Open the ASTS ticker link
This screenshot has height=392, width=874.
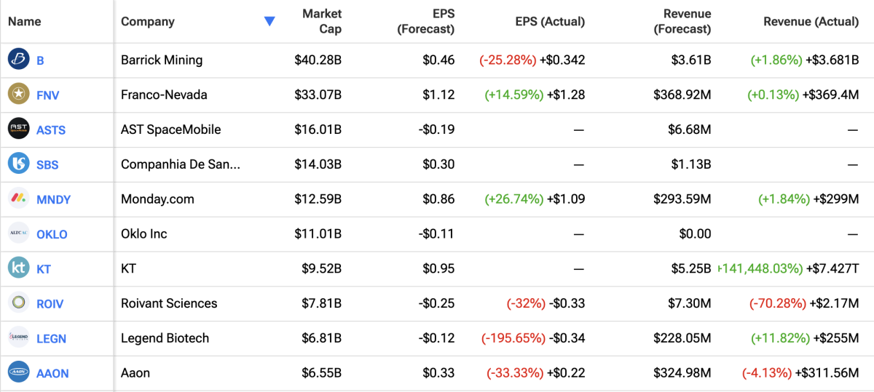51,130
